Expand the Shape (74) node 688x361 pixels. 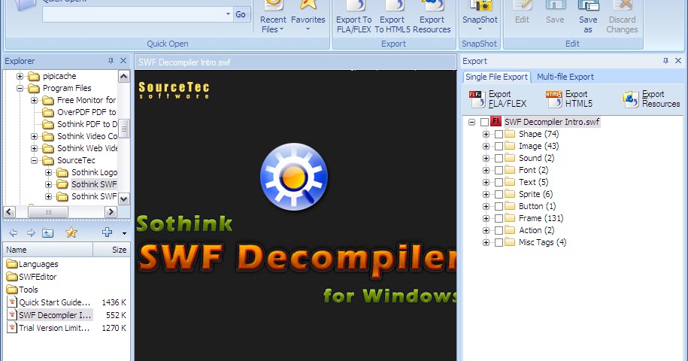tap(486, 134)
